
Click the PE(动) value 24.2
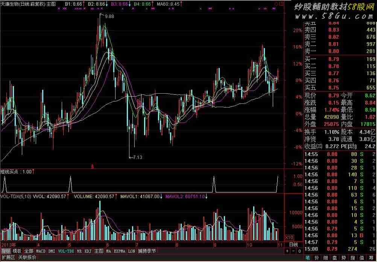(x=371, y=146)
